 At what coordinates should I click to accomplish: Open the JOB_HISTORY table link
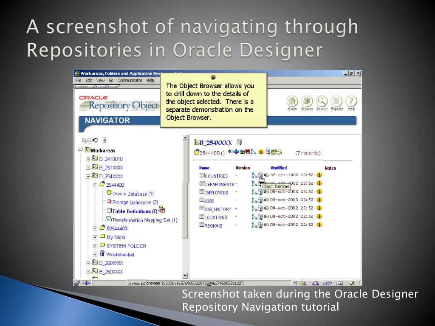[x=218, y=209]
